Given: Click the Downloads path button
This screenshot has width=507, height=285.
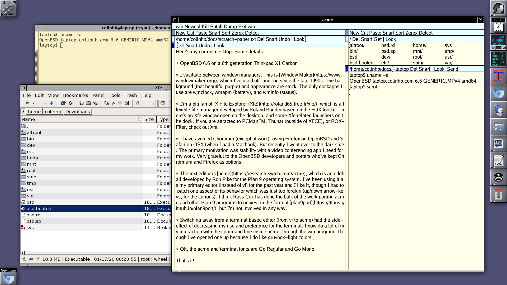Looking at the screenshot, I should [x=78, y=112].
